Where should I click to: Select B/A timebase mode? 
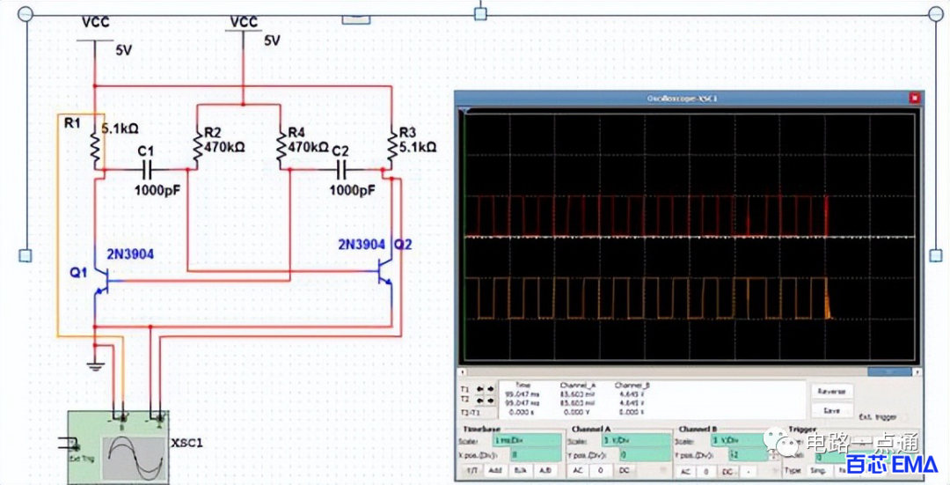520,470
